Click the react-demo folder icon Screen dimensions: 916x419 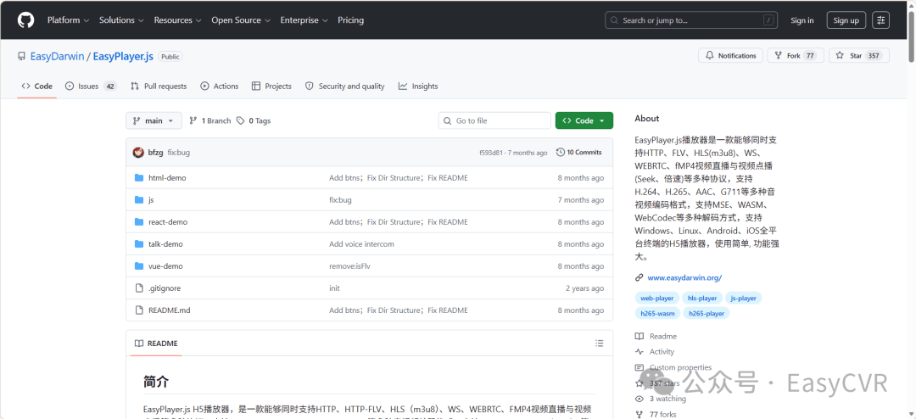point(139,222)
